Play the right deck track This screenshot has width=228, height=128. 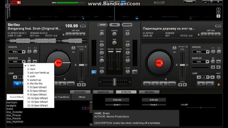(x=163, y=84)
